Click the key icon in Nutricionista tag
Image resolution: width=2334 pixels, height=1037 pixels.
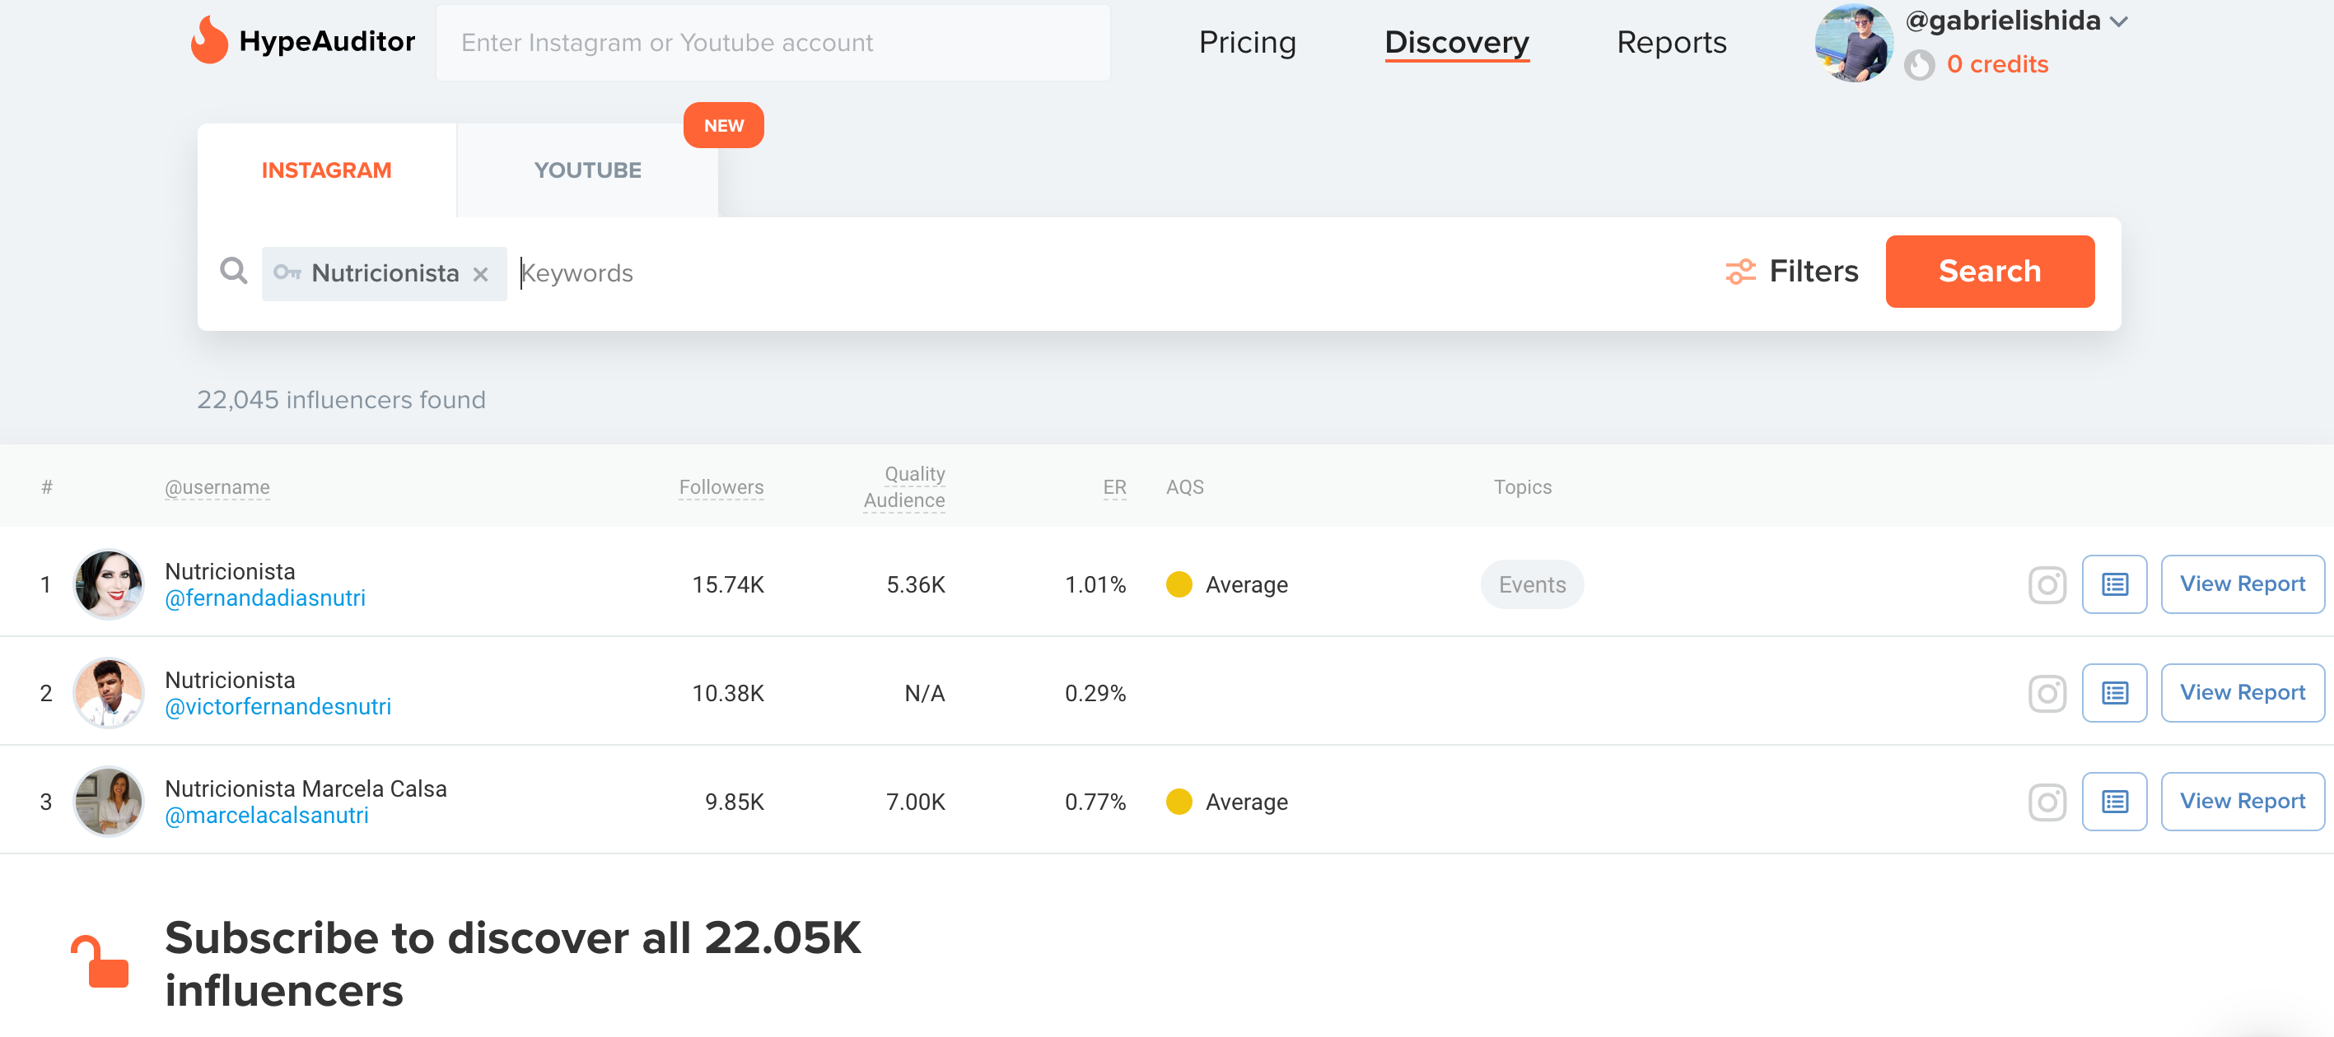point(287,272)
